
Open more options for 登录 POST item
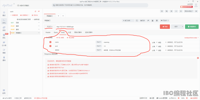(x=39, y=26)
